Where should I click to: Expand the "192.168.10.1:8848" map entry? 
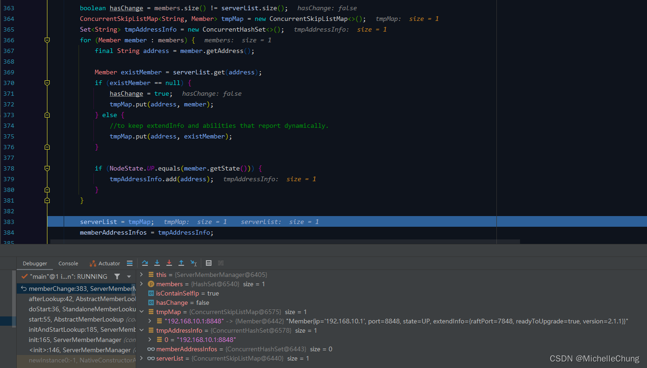click(149, 321)
